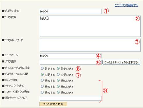Click the ■デフォルトブログに設定 label
Viewport: 143px width, 108px height.
[16, 68]
